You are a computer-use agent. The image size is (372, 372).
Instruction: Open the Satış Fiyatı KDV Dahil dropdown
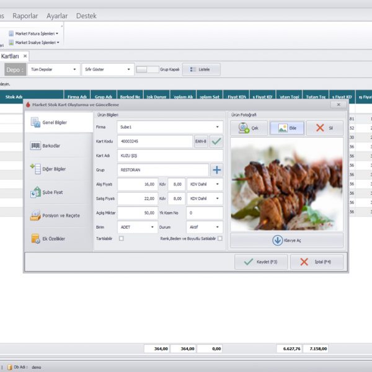click(205, 198)
